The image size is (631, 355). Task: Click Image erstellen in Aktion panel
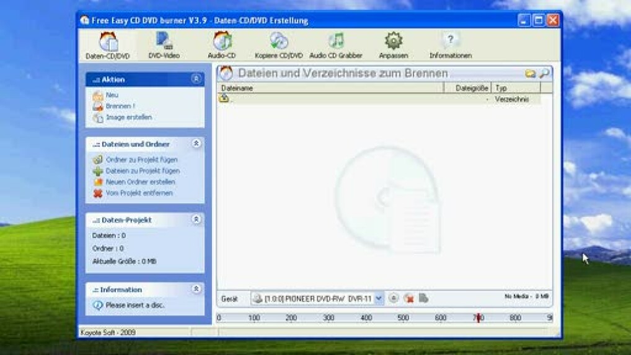coord(128,117)
